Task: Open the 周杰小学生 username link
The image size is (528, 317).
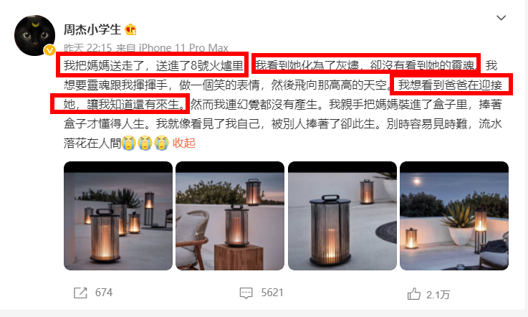Action: 92,29
